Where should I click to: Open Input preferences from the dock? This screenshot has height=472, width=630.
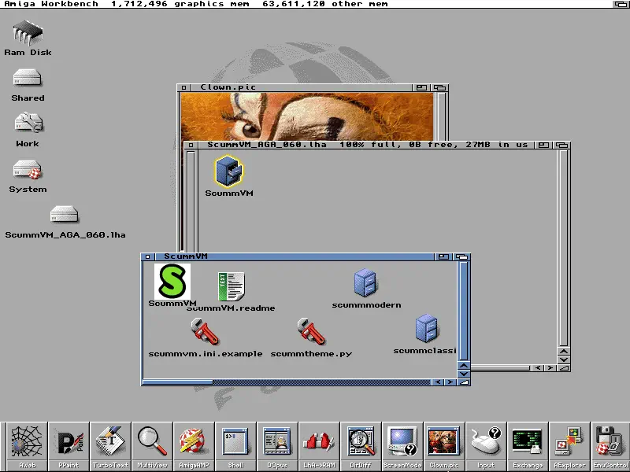point(486,446)
